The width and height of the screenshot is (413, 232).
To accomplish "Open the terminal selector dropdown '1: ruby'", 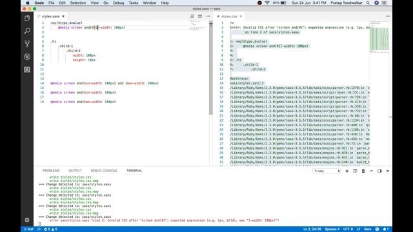I will point(327,171).
